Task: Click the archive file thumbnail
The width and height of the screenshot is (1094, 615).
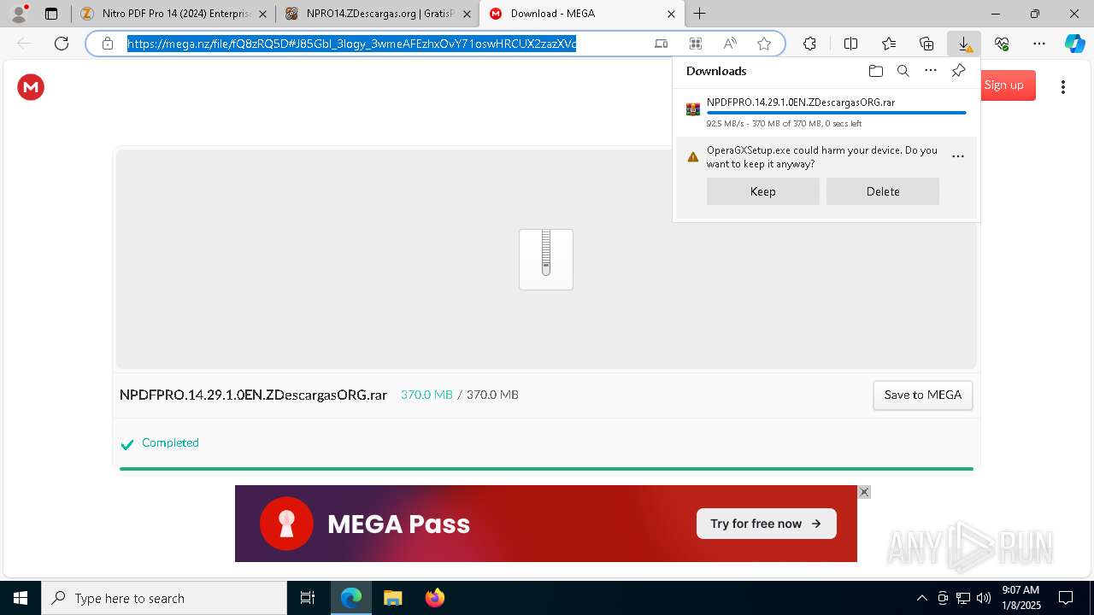Action: [x=546, y=259]
